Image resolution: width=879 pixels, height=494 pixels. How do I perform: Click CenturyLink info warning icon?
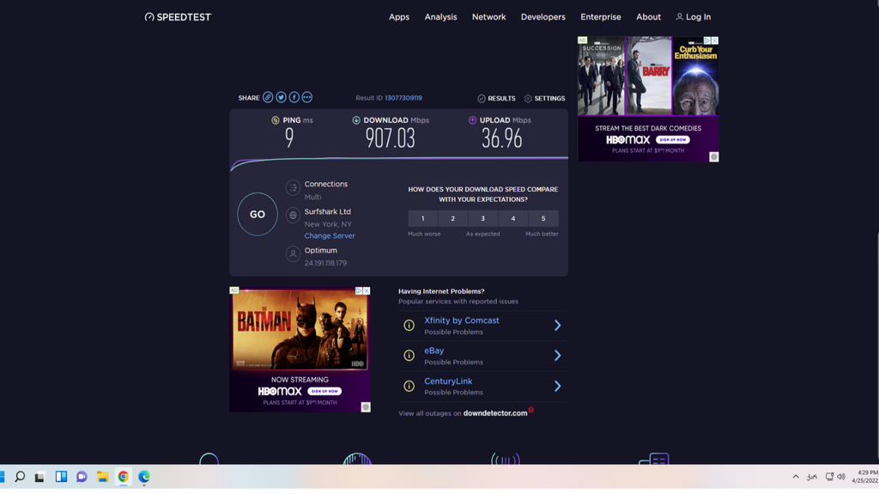tap(409, 386)
